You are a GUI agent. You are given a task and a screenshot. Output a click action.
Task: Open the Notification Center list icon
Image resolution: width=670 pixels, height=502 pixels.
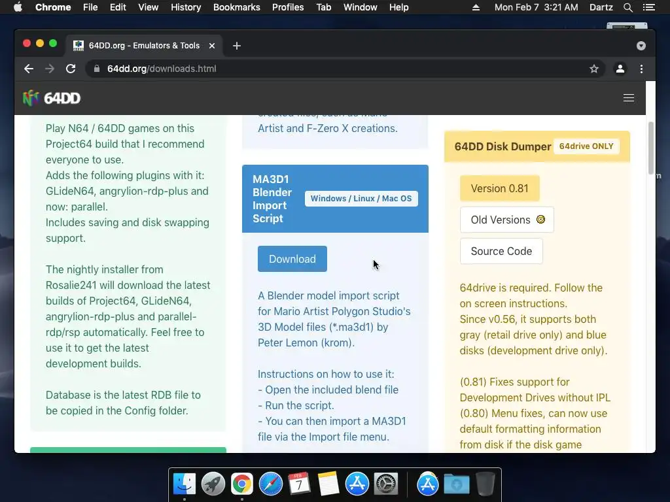649,7
